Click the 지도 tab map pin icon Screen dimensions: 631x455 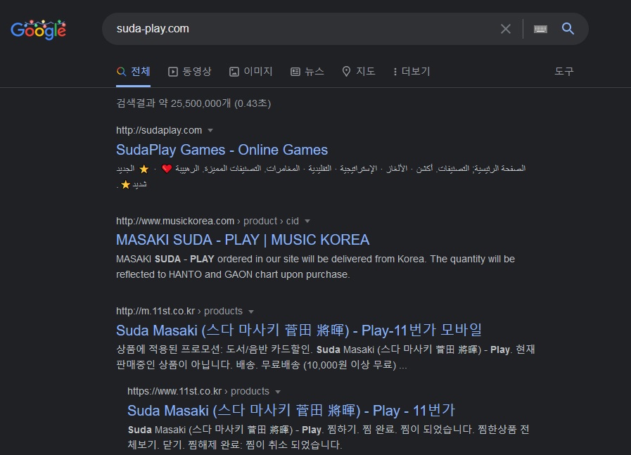[346, 72]
